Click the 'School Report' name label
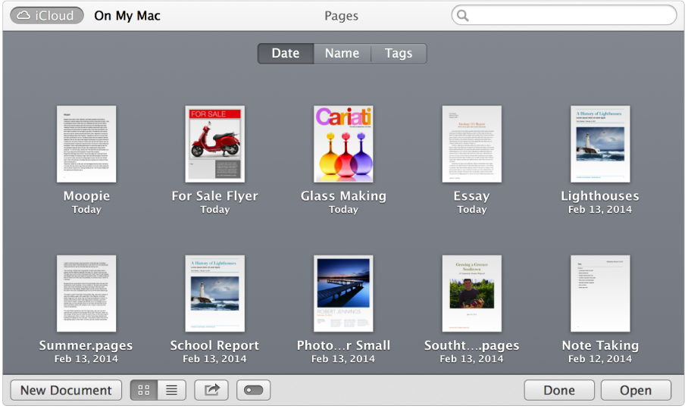The width and height of the screenshot is (688, 409). pos(214,345)
